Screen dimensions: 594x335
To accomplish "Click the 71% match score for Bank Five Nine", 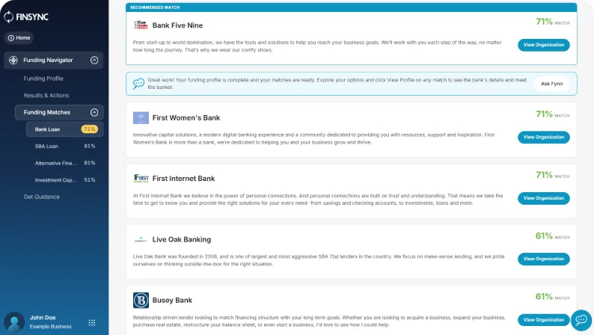I will point(552,22).
